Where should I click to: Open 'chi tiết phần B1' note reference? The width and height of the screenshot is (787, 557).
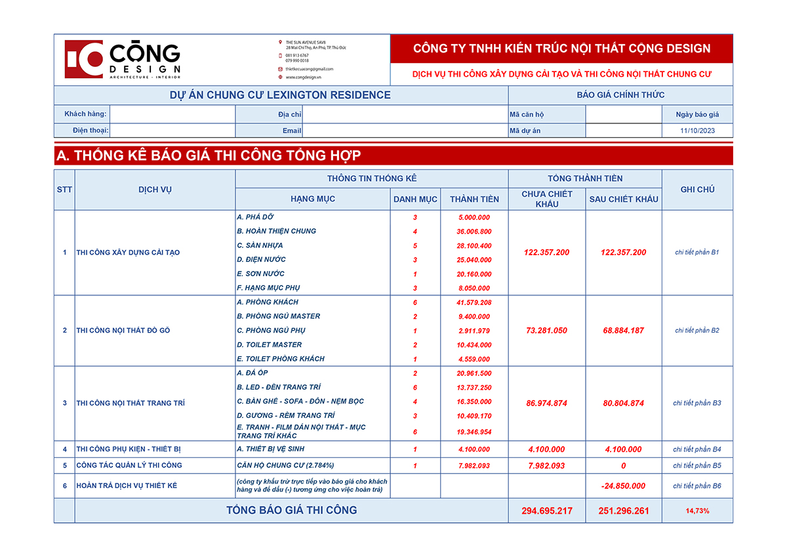pyautogui.click(x=697, y=252)
